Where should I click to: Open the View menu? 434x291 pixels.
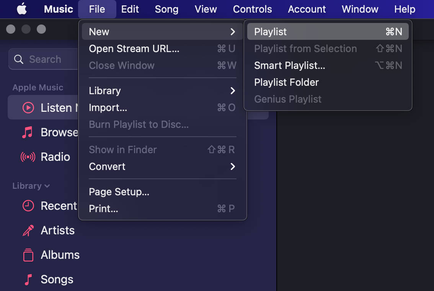206,9
